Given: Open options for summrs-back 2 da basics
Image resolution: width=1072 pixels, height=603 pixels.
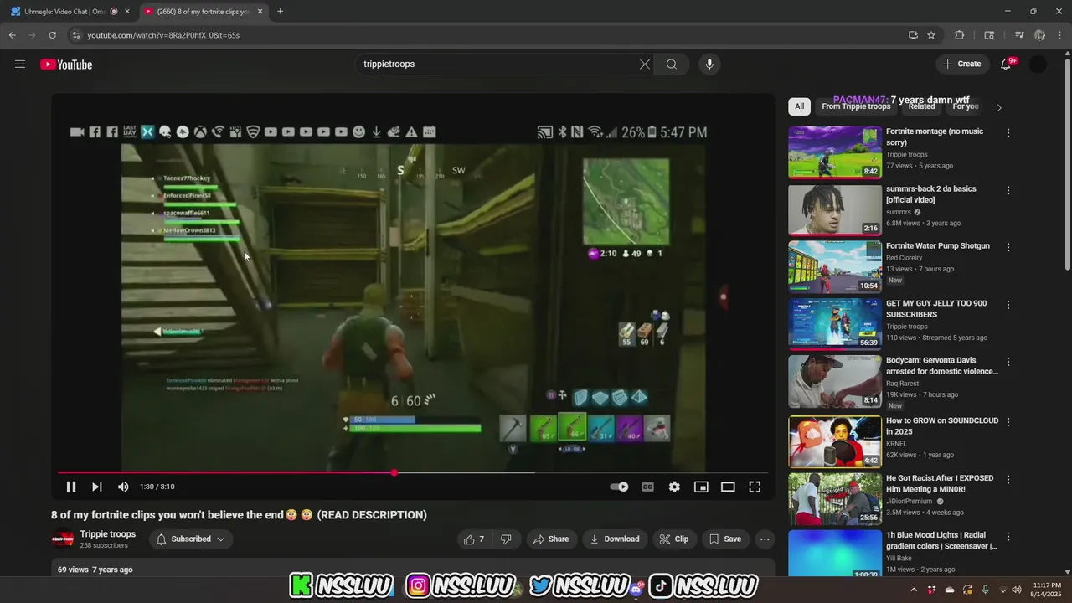Looking at the screenshot, I should [x=1008, y=190].
